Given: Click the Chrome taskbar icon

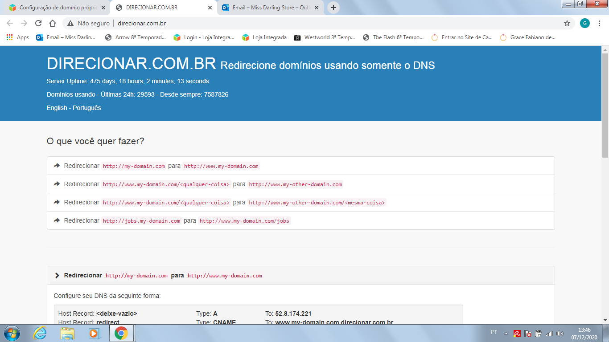Looking at the screenshot, I should [121, 333].
